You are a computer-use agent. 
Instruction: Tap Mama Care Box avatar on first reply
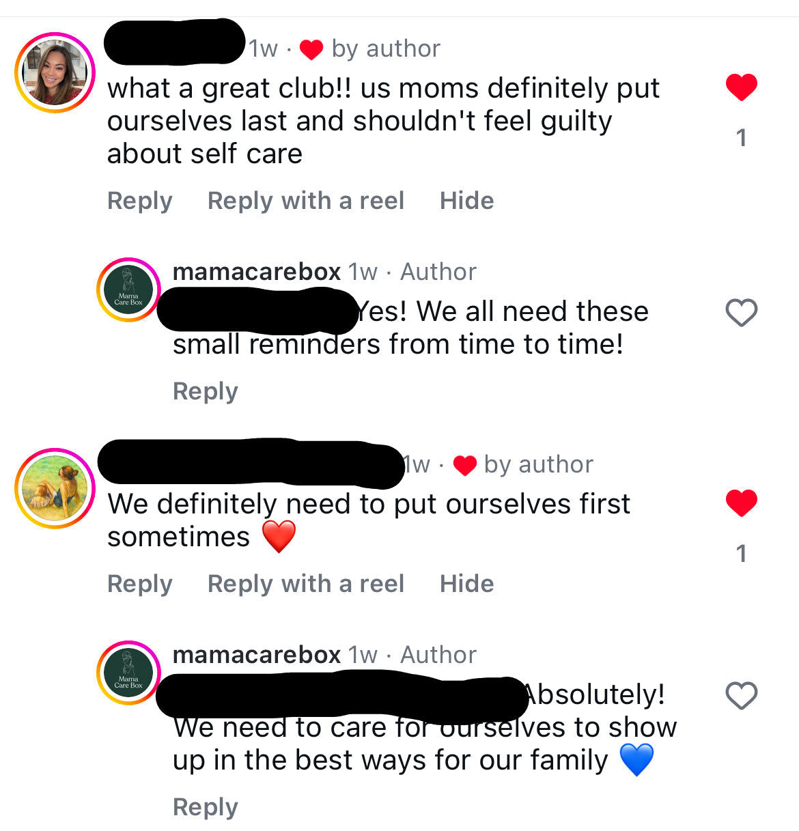[128, 290]
